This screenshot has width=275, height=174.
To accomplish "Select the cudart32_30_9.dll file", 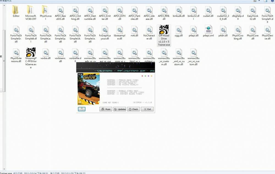I will click(x=223, y=13).
